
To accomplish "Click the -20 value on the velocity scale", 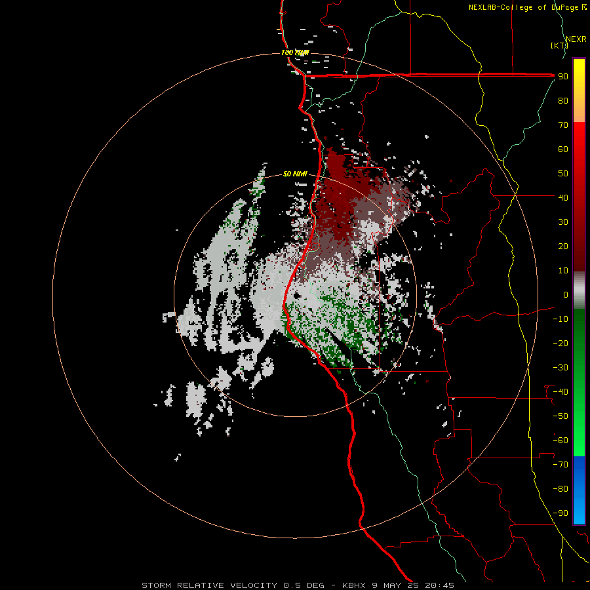I will pos(560,343).
